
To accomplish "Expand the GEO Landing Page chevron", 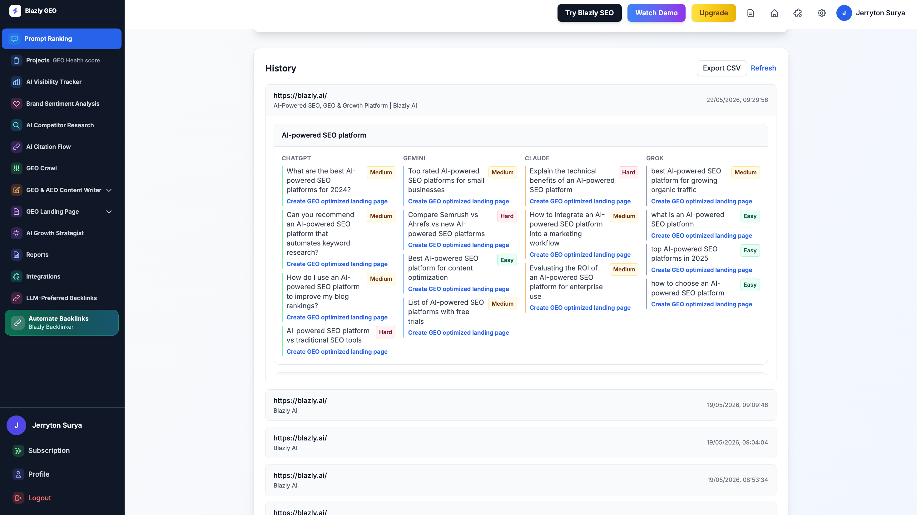I will coord(109,212).
